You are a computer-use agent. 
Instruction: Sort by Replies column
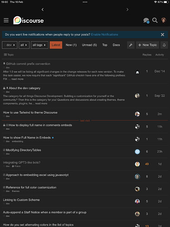pyautogui.click(x=147, y=55)
